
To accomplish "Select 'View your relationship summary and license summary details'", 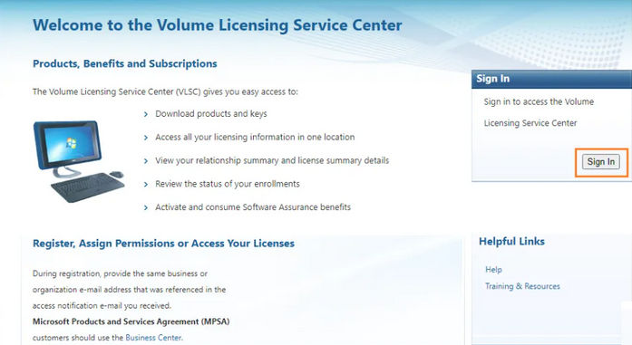I will [272, 160].
